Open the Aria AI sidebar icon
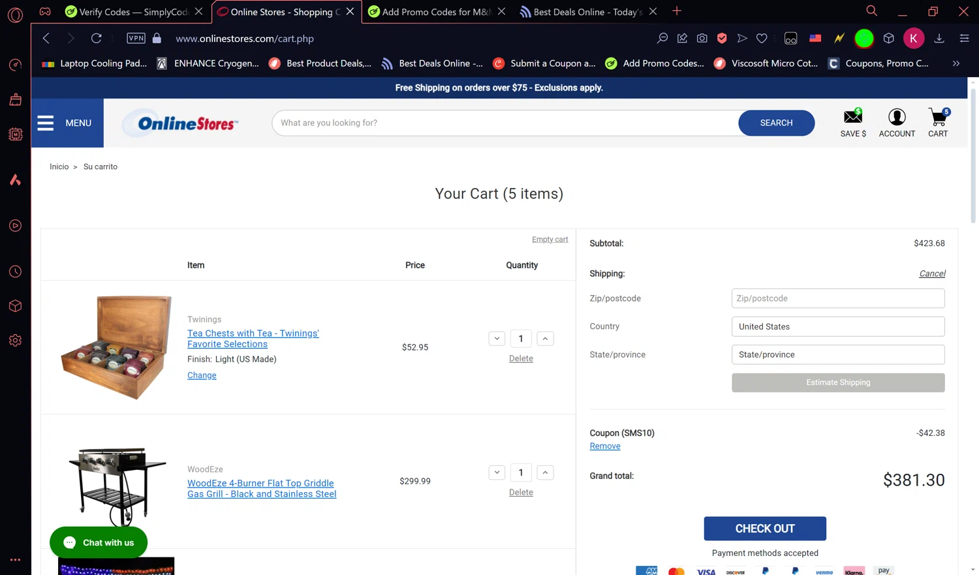979x575 pixels. 15,179
